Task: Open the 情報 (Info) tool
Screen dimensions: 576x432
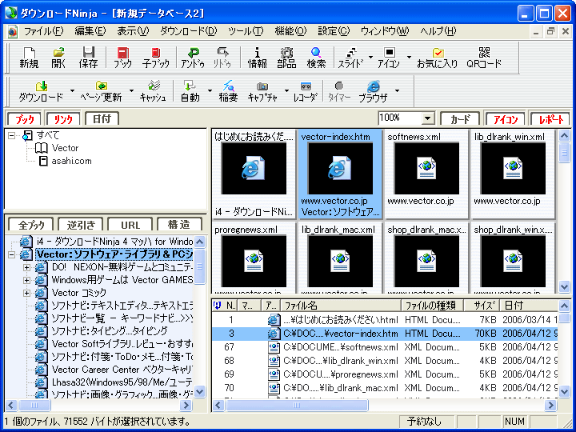Action: point(257,58)
